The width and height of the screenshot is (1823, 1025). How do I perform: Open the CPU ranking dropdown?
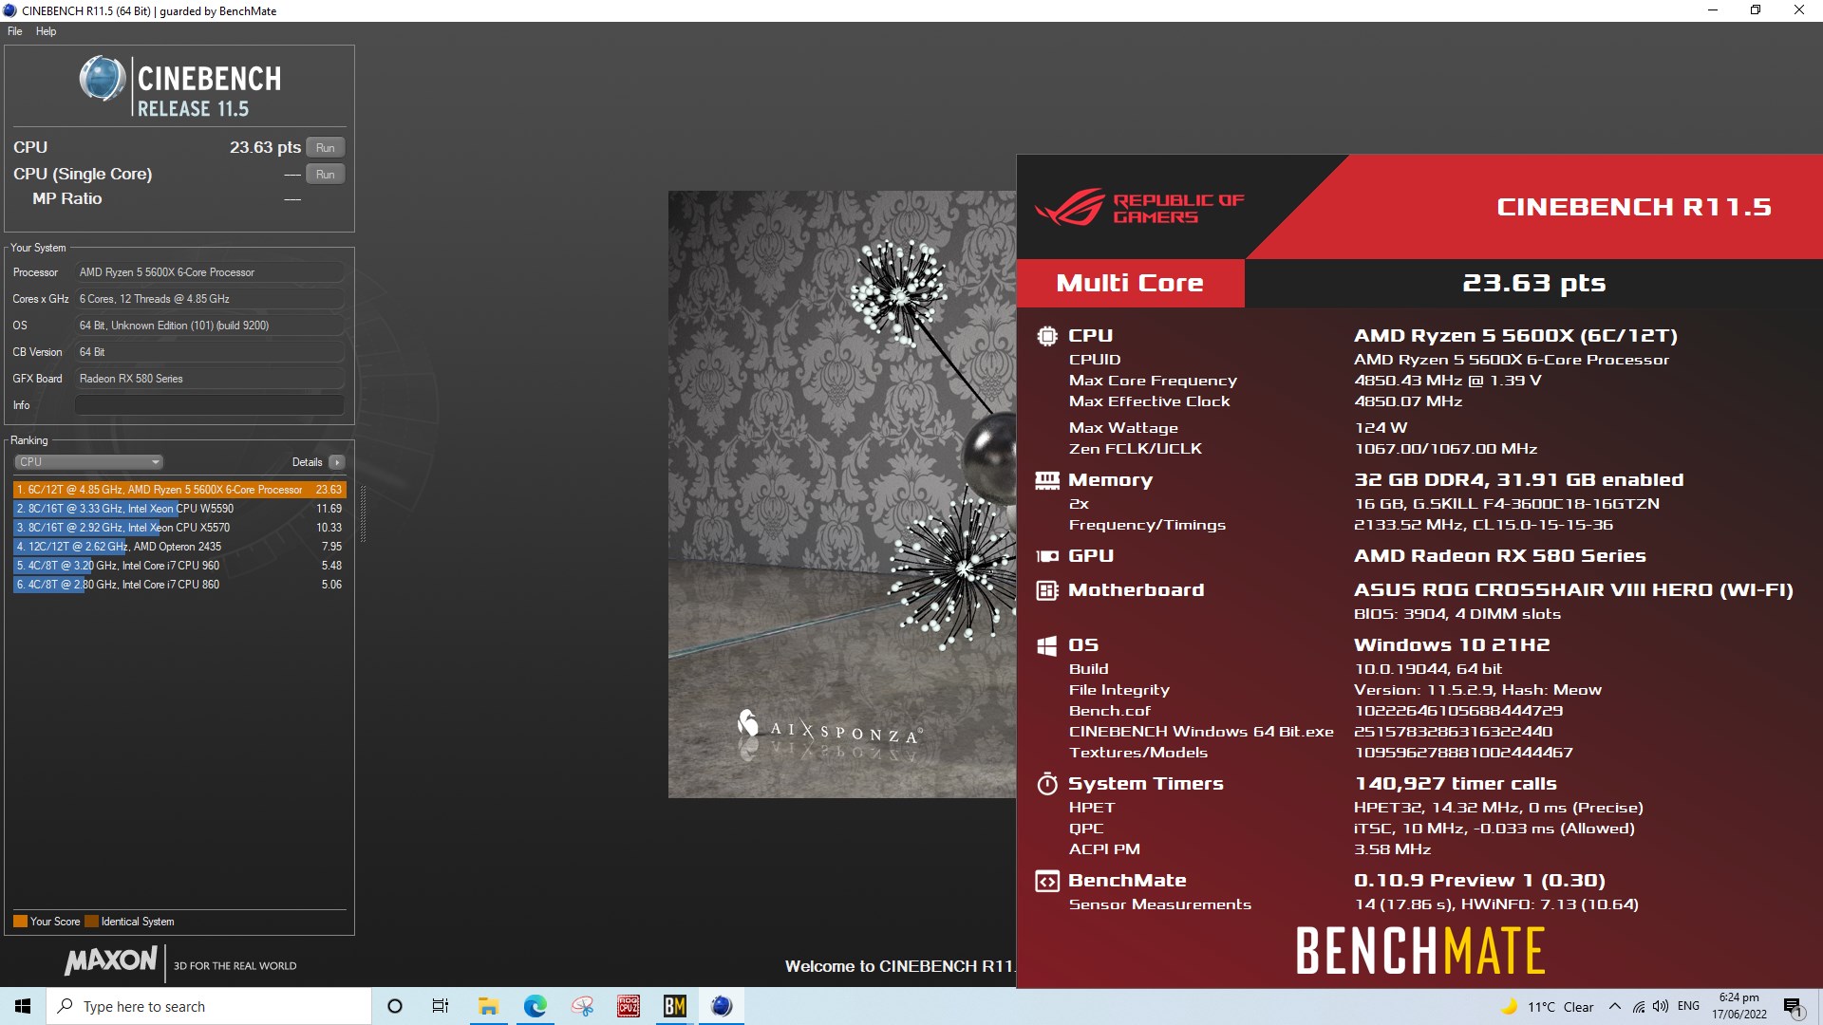(x=89, y=462)
